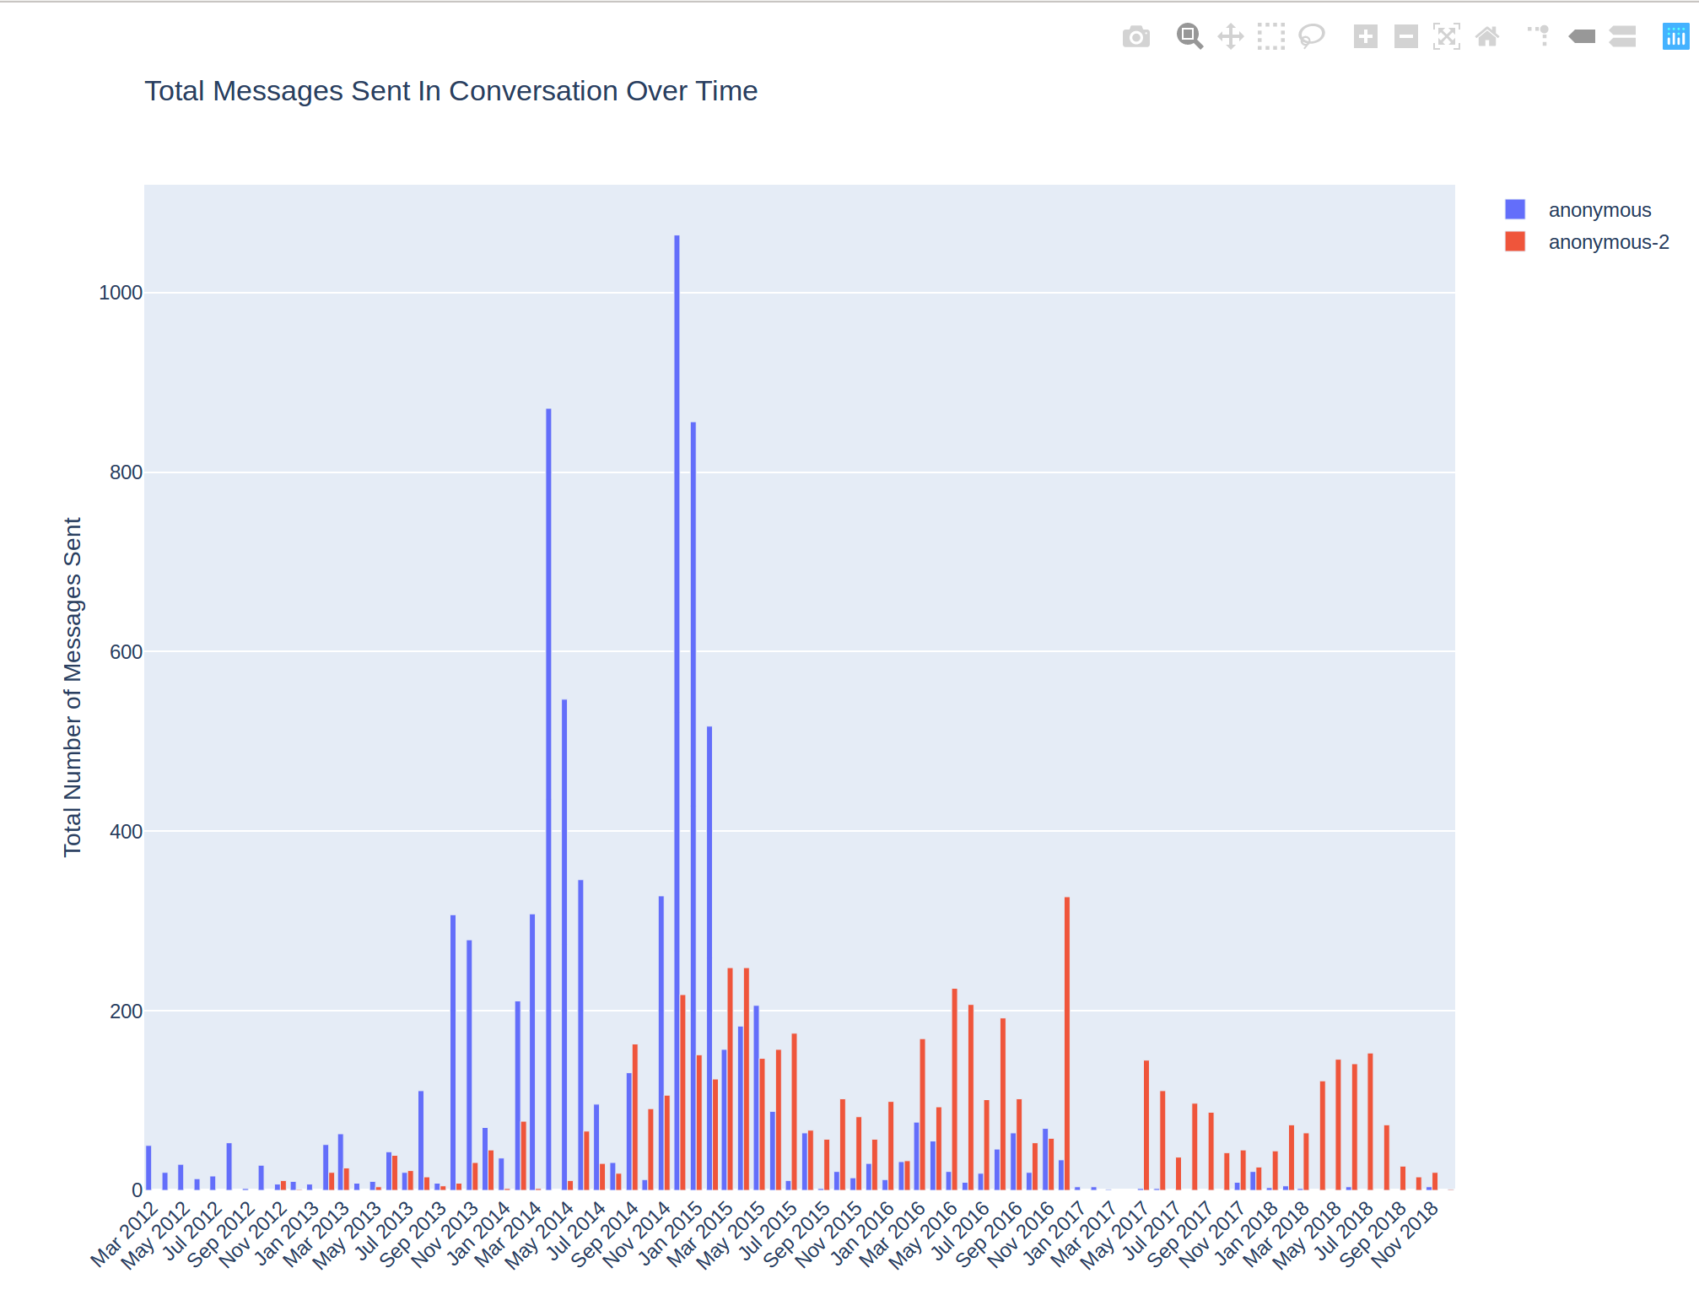1699x1311 pixels.
Task: Zoom in using the plus icon
Action: tap(1367, 36)
